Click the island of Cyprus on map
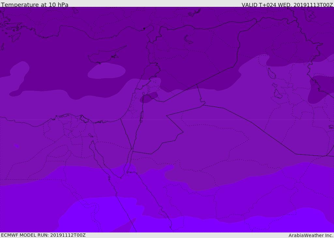The height and width of the screenshot is (238, 334). pyautogui.click(x=107, y=55)
